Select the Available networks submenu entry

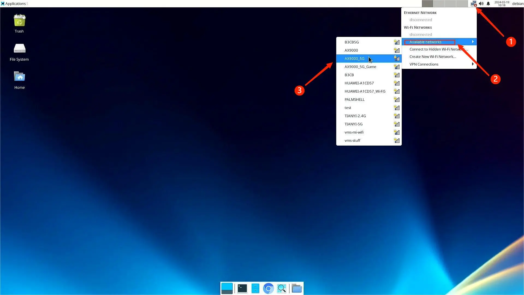439,42
